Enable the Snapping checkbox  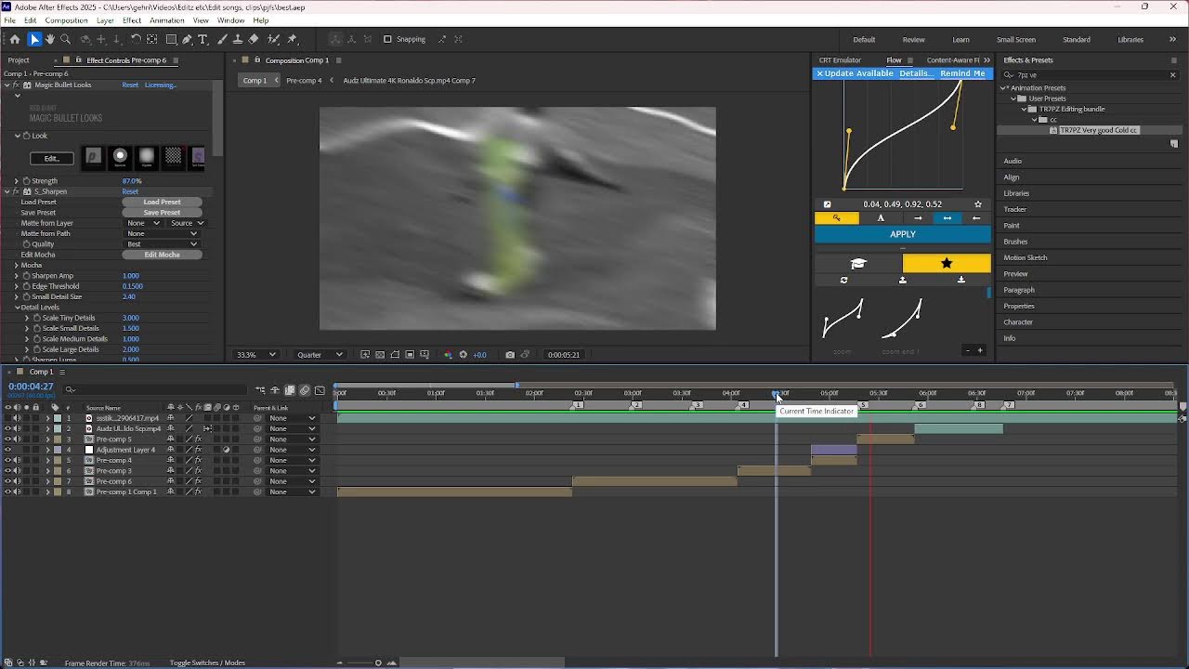pyautogui.click(x=387, y=39)
